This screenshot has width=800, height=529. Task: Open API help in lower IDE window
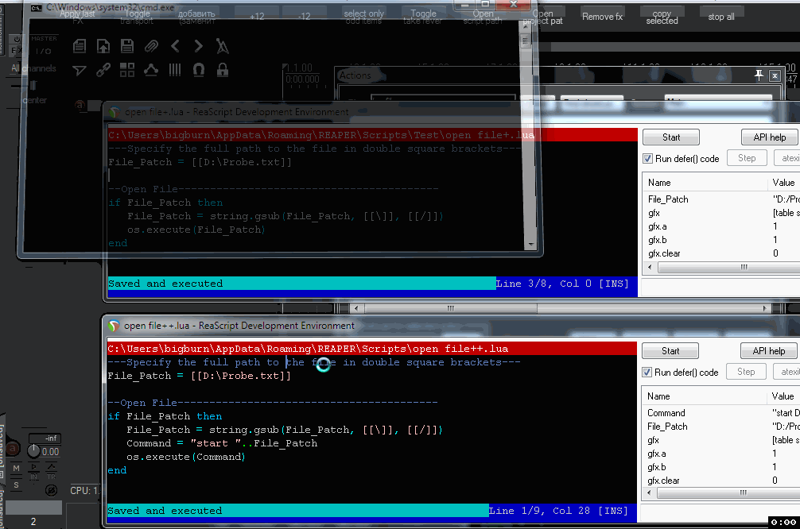pos(769,351)
